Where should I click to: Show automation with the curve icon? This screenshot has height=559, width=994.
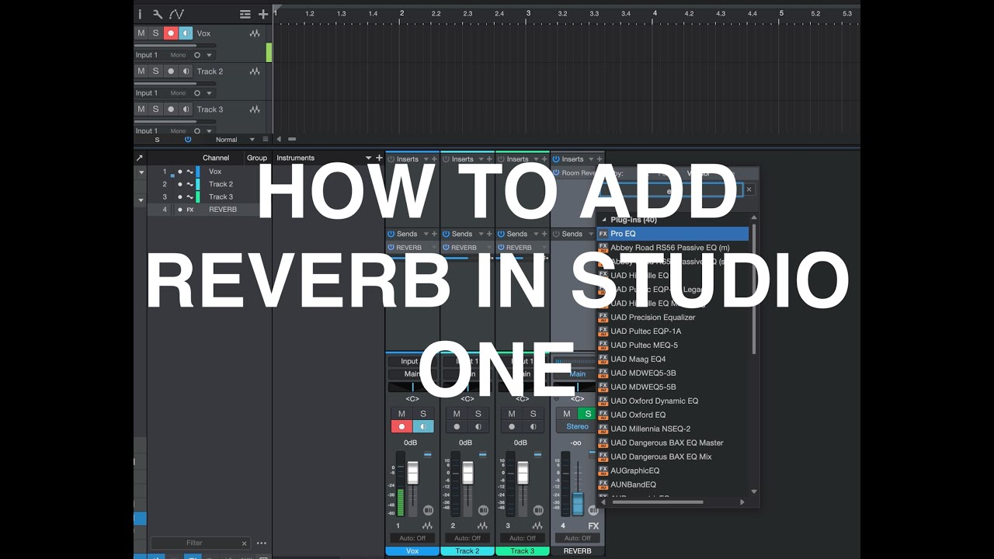coord(176,14)
